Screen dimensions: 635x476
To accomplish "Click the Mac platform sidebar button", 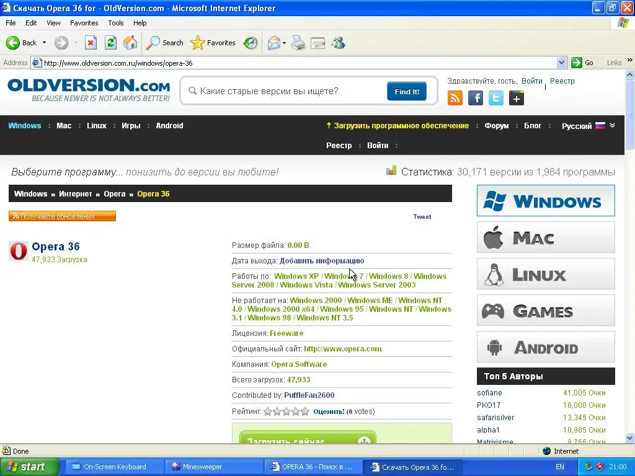I will point(546,237).
